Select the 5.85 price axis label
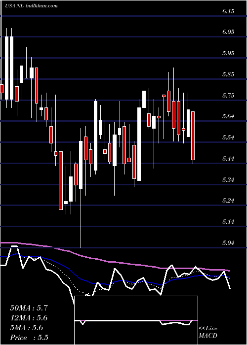This screenshot has height=345, width=247. 228,74
